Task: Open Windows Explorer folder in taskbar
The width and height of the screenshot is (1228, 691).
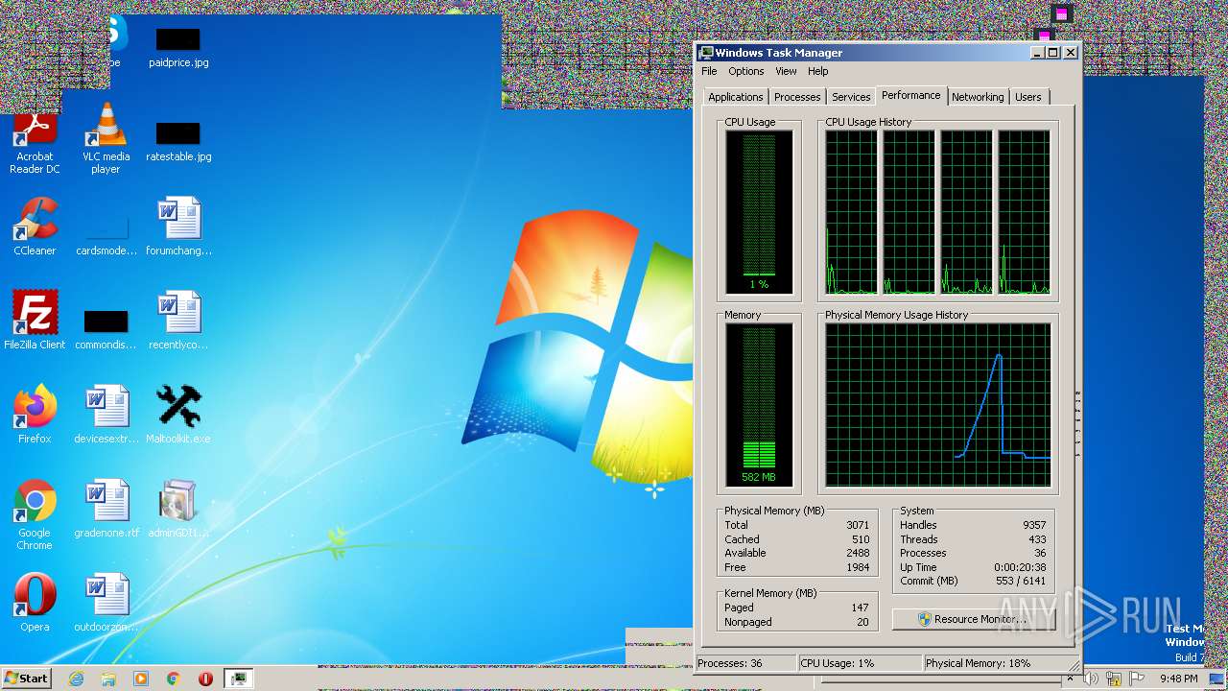Action: [108, 679]
